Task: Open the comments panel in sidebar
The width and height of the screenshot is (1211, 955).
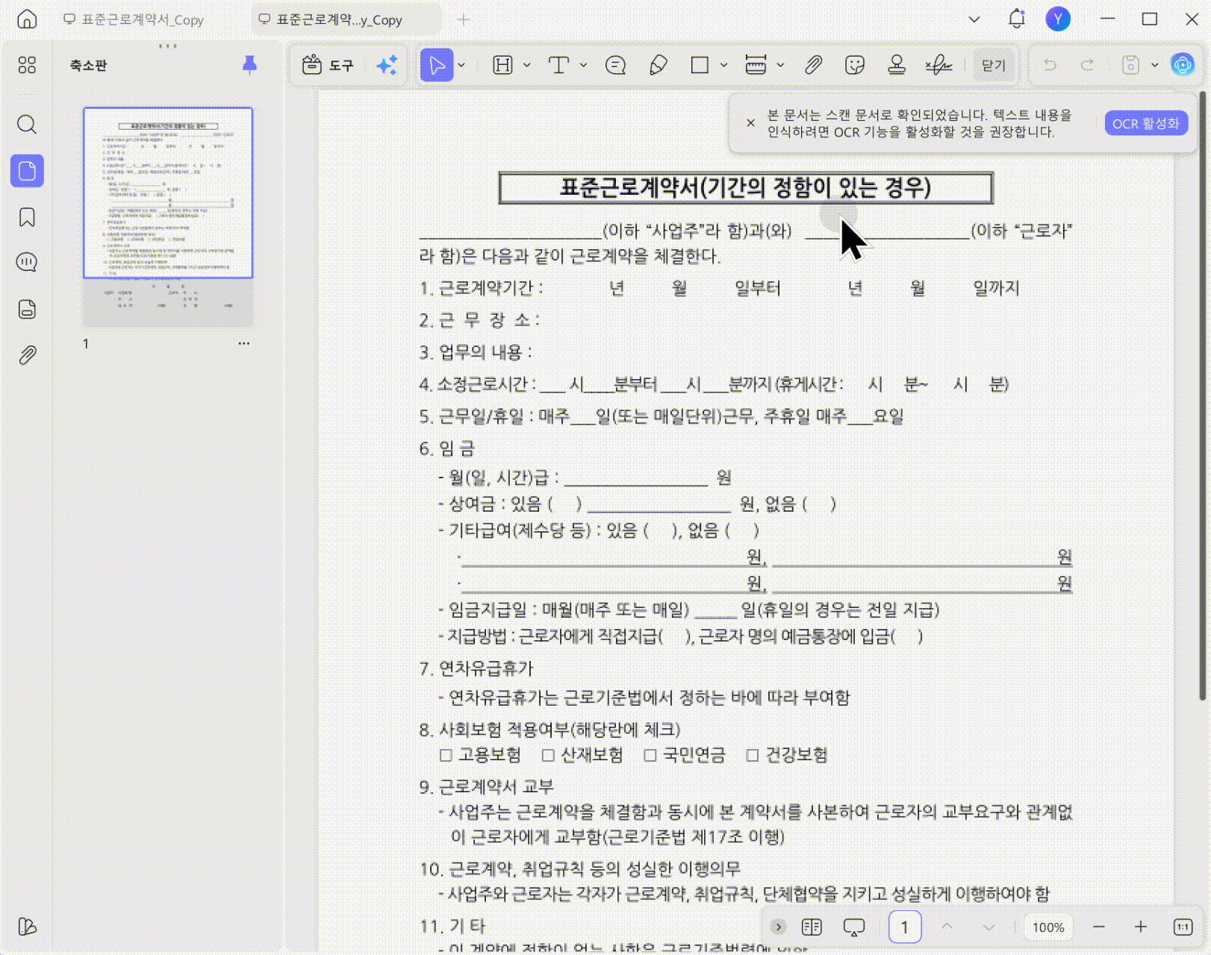Action: (x=27, y=262)
